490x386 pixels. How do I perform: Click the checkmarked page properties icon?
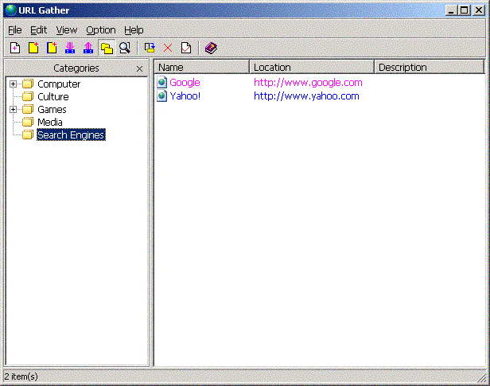click(185, 49)
